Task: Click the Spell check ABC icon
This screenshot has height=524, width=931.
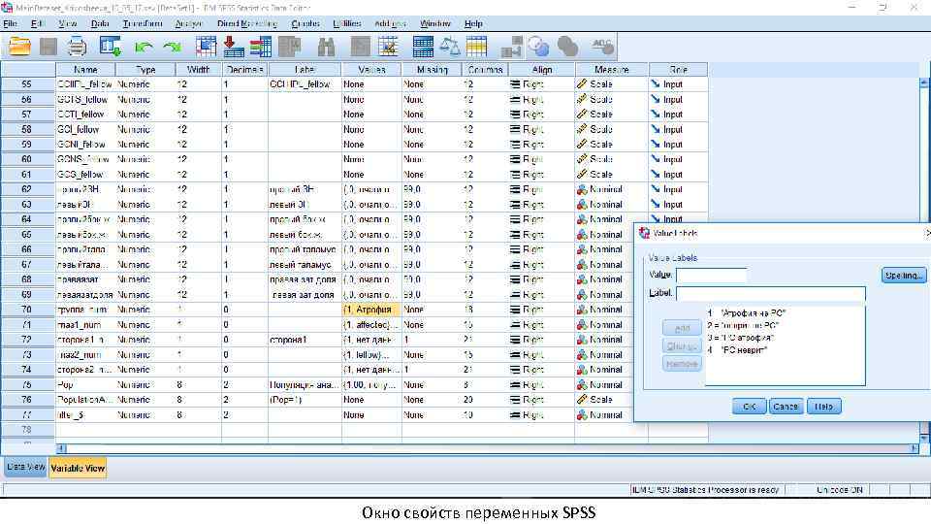Action: pos(602,47)
